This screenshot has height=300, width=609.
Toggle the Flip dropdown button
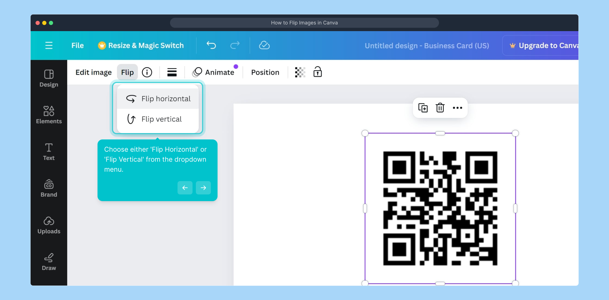coord(127,72)
